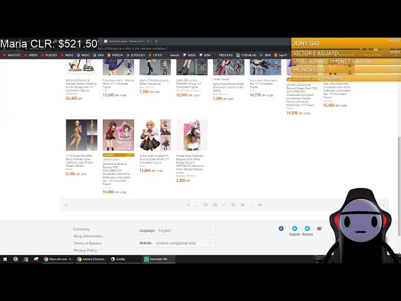This screenshot has width=401, height=301.
Task: Open Shop Information footer link
Action: tap(88, 236)
